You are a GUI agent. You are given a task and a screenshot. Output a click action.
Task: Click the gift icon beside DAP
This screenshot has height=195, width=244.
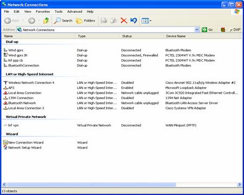coord(223,30)
